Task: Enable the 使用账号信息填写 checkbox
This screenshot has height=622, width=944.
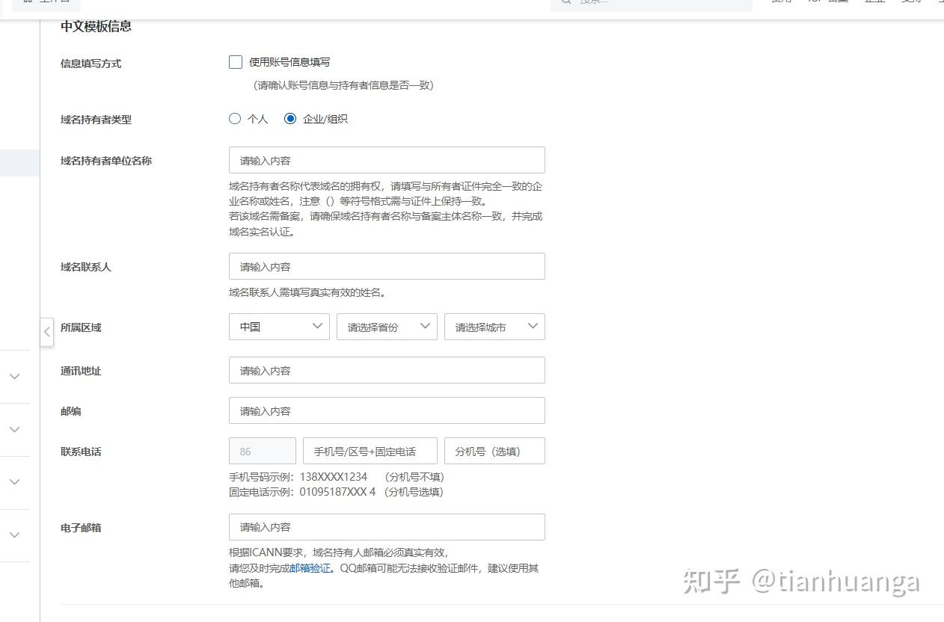Action: 236,62
